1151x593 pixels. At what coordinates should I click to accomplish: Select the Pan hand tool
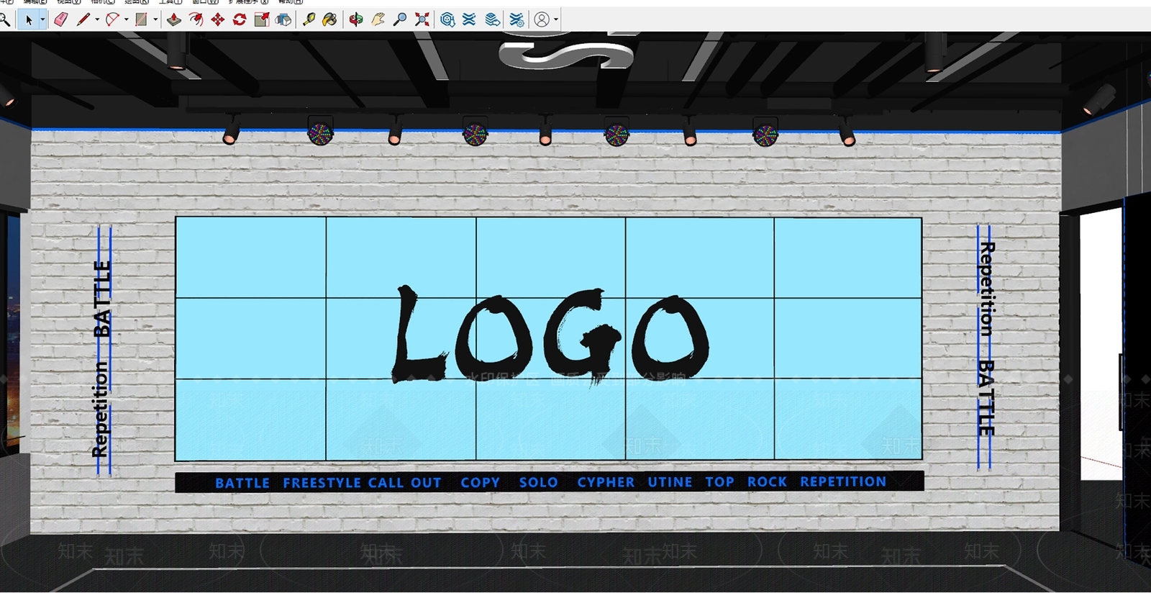(x=378, y=19)
